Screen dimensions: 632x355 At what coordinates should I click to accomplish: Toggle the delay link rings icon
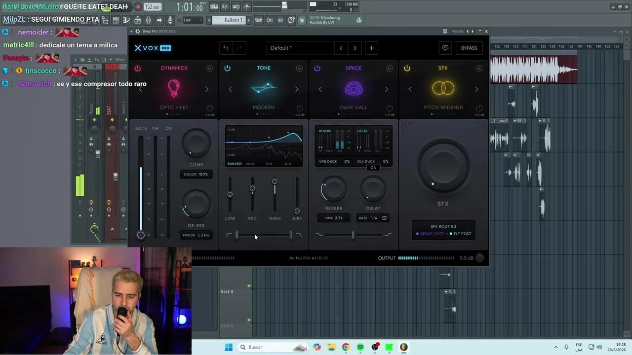click(x=384, y=218)
